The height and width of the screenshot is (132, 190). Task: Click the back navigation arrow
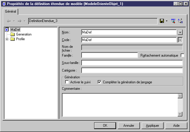9,21
